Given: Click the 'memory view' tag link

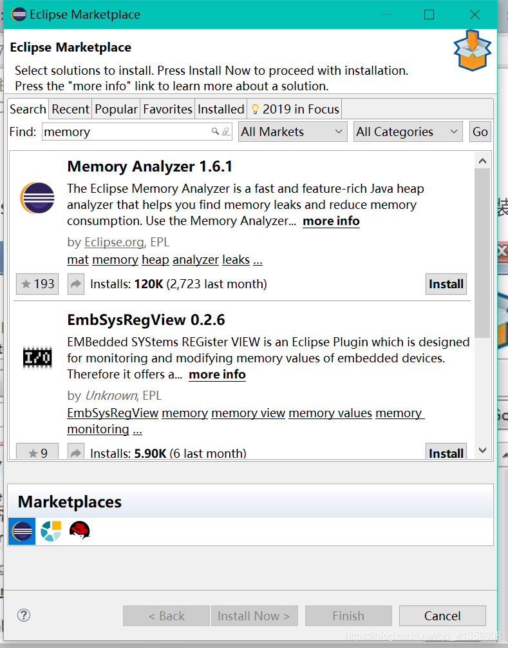Looking at the screenshot, I should [x=249, y=413].
